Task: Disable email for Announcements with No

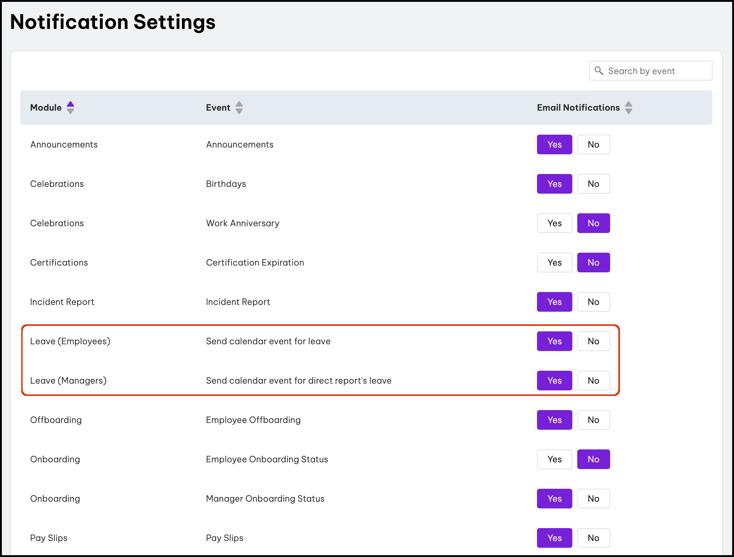Action: click(593, 144)
